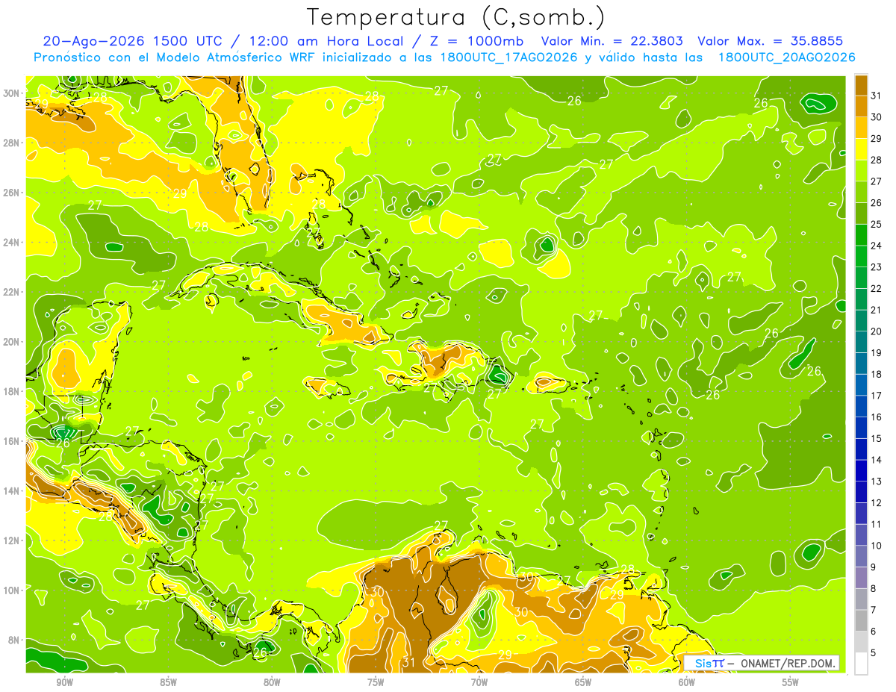This screenshot has width=896, height=692.
Task: Click the "26N" latitude axis label
Action: (11, 193)
